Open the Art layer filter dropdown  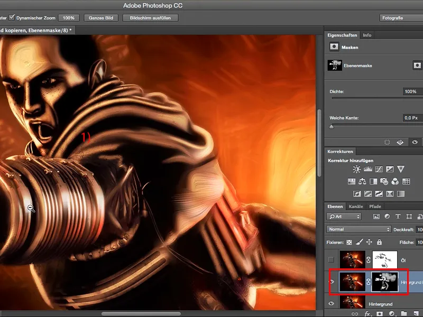pyautogui.click(x=344, y=217)
